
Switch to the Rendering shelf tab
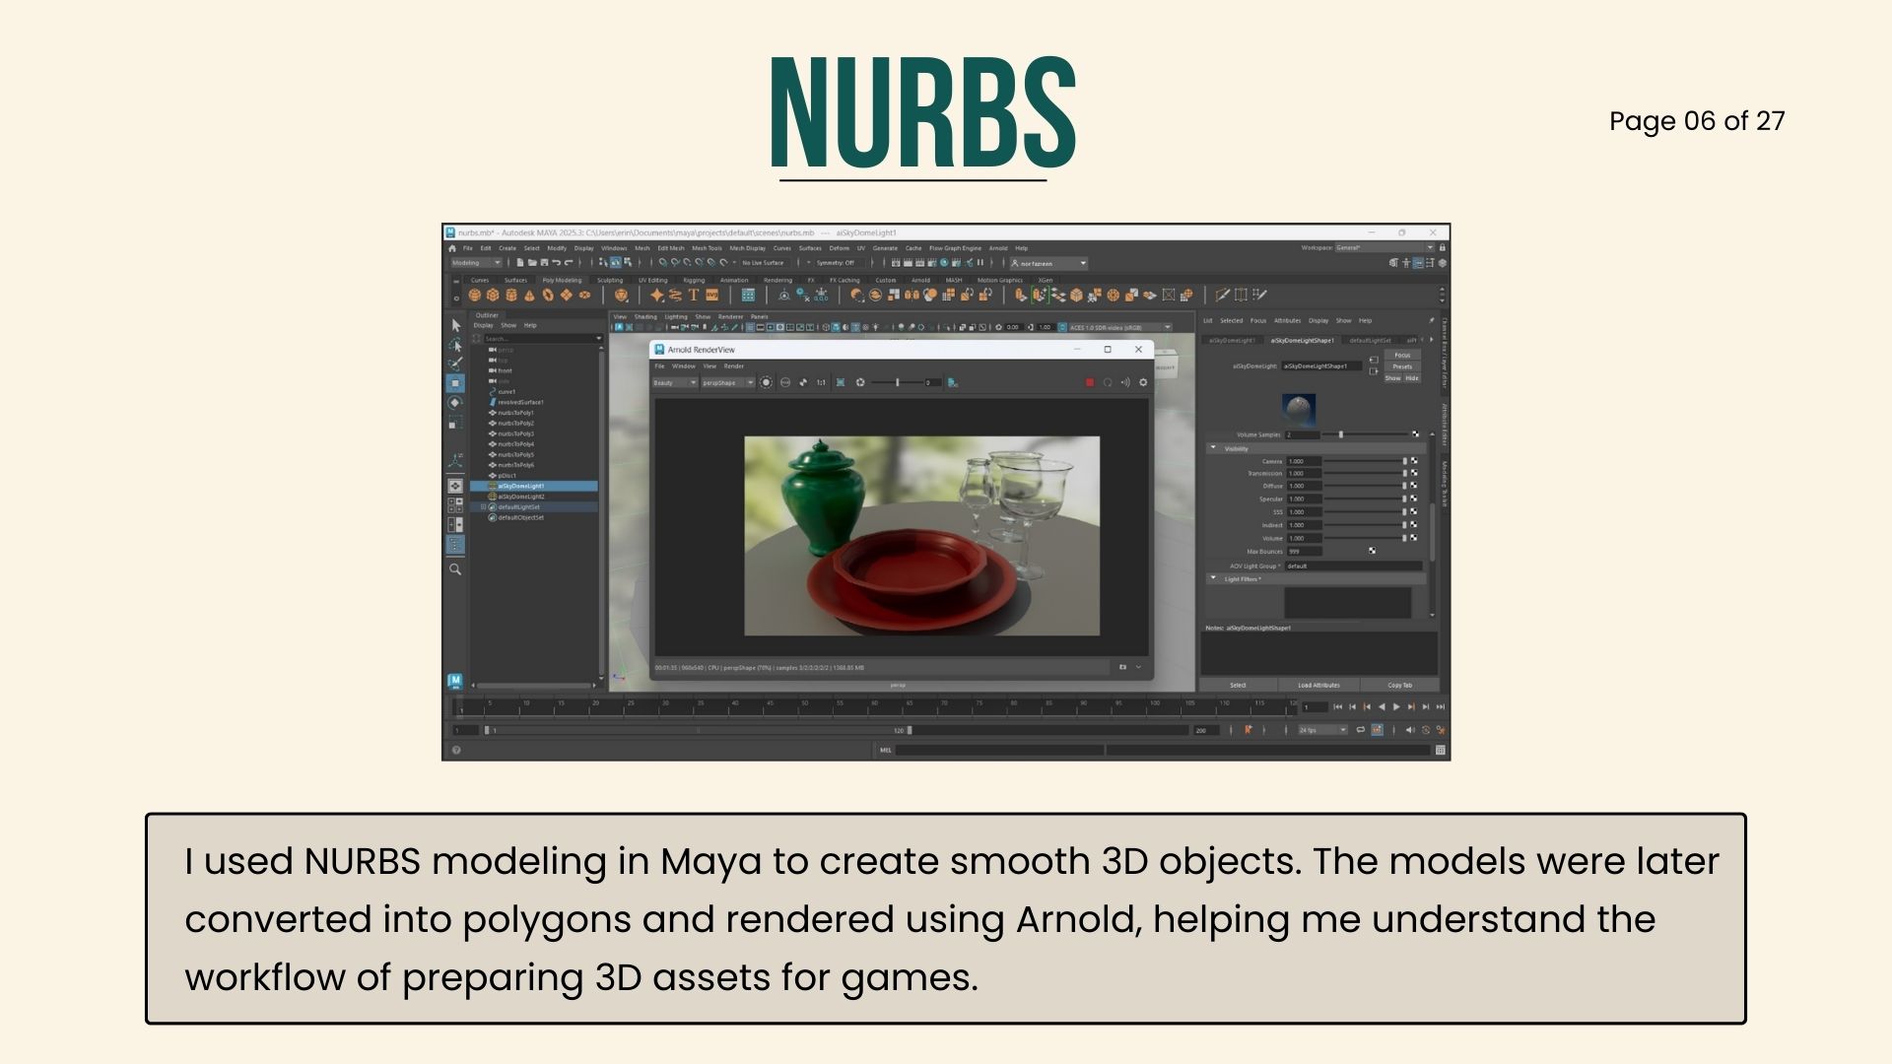[x=777, y=280]
